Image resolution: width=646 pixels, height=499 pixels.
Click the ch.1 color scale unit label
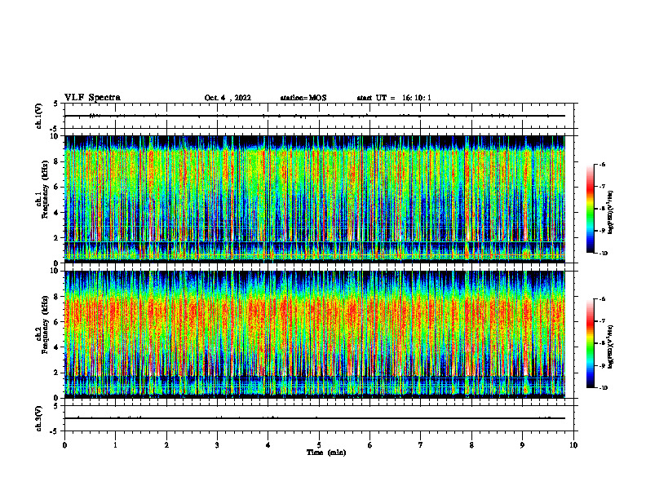click(611, 213)
